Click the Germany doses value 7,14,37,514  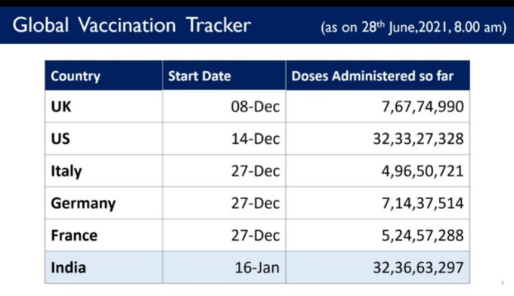423,203
